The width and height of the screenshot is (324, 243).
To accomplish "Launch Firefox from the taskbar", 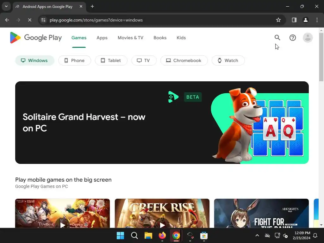I will click(x=162, y=235).
